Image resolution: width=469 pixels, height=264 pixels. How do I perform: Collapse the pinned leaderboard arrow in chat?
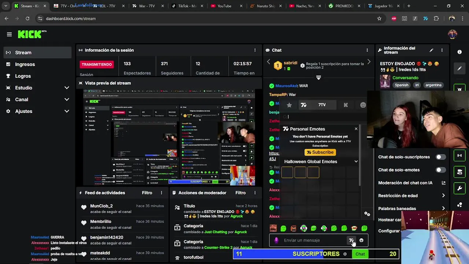pyautogui.click(x=318, y=78)
